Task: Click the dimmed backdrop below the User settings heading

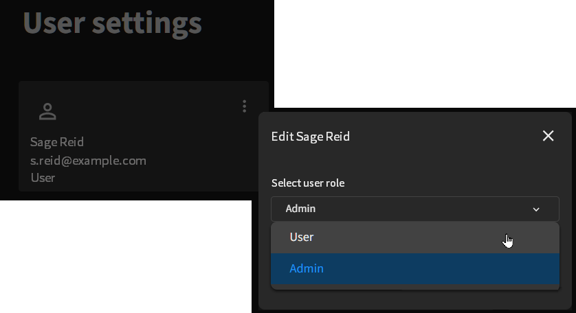Action: [137, 60]
